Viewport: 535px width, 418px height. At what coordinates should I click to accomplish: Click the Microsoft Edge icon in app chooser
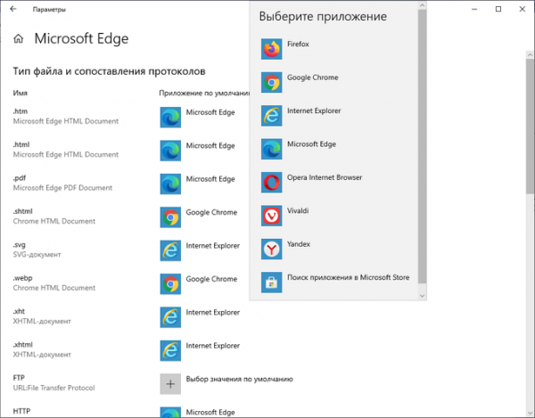[272, 149]
